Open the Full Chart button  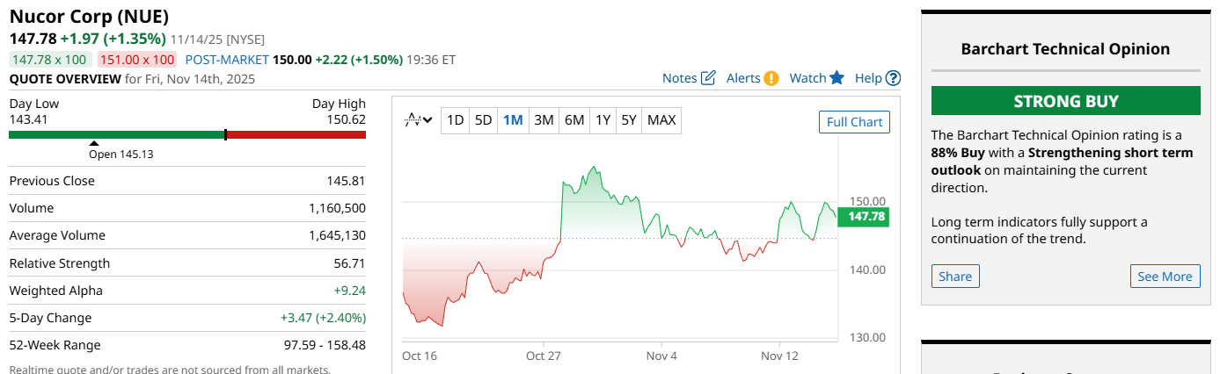854,122
